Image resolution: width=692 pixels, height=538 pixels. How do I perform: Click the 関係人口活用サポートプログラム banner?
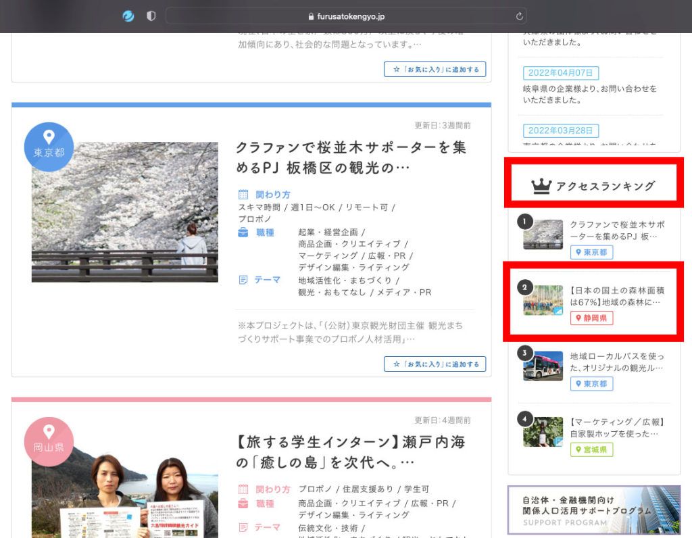click(x=594, y=512)
